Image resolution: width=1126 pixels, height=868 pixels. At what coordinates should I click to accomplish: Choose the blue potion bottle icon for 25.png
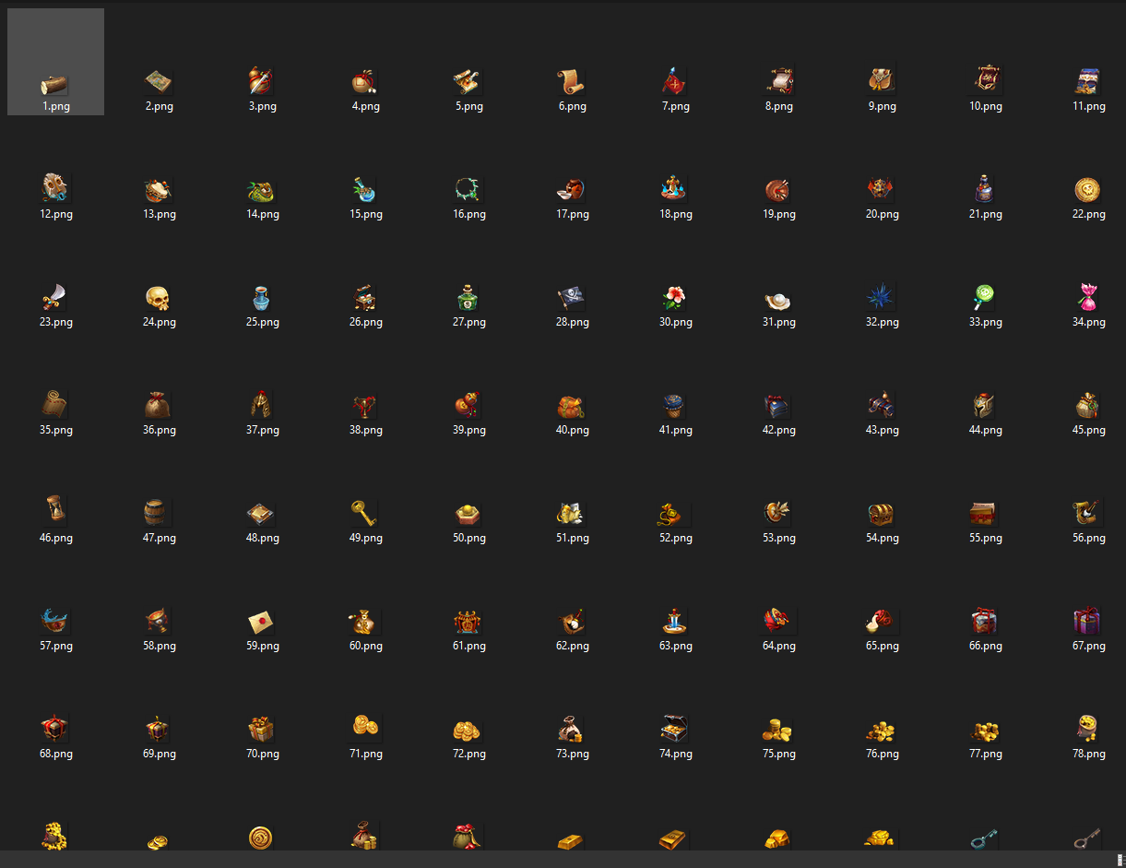point(262,298)
